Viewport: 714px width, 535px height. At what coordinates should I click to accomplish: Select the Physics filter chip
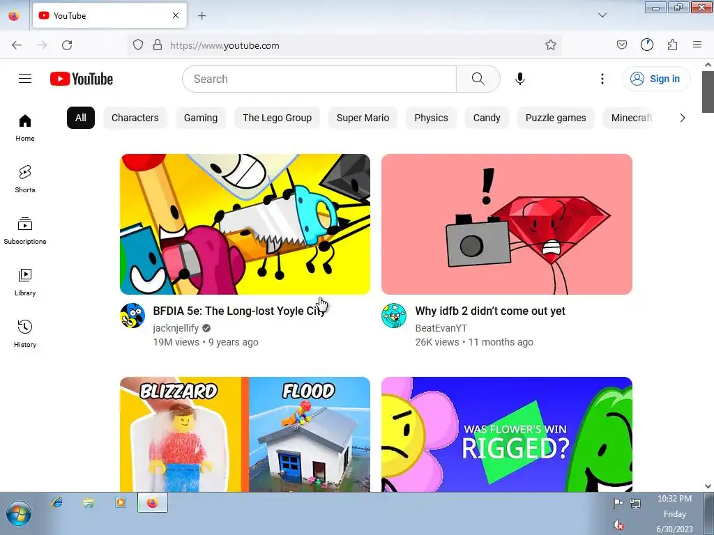click(431, 118)
